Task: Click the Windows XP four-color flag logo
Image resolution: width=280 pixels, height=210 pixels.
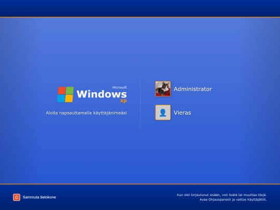Action: (65, 94)
